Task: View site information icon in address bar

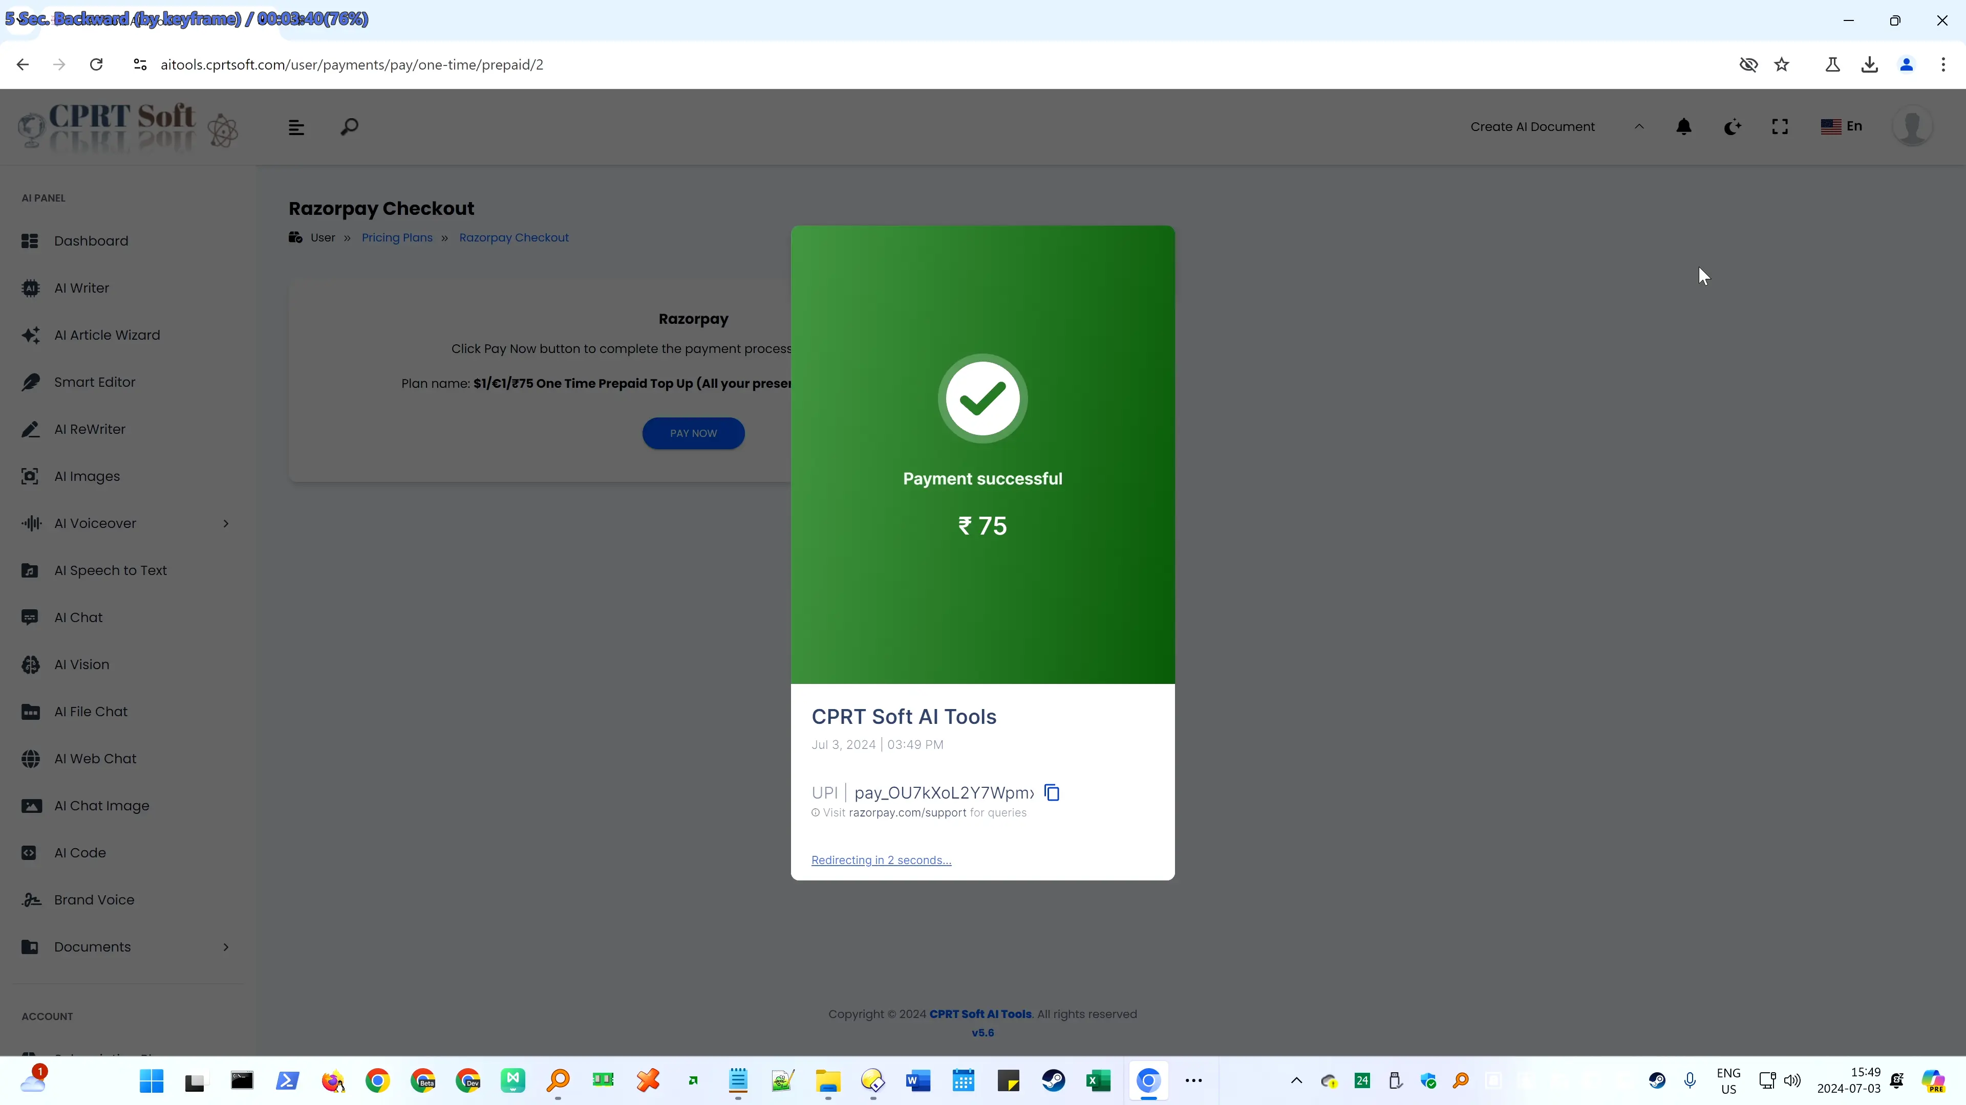Action: coord(140,65)
